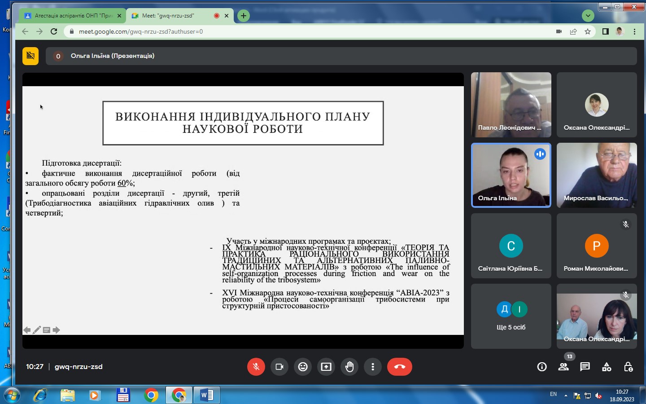The height and width of the screenshot is (404, 646).
Task: Open the emoji reactions panel
Action: pos(303,367)
